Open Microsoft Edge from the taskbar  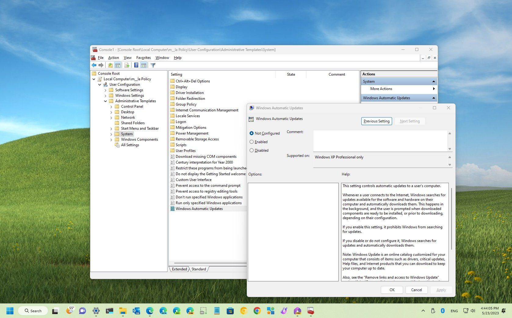149,311
